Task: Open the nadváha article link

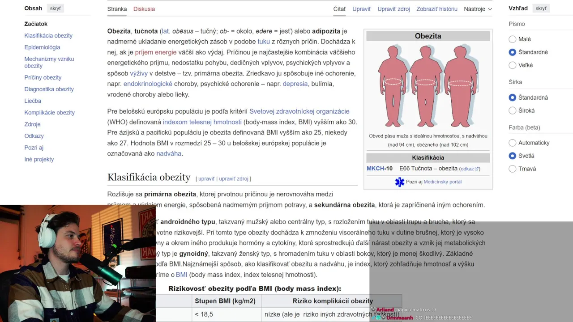Action: pos(169,154)
